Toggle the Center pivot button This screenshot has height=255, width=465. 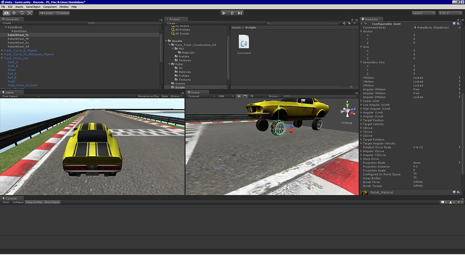click(47, 13)
